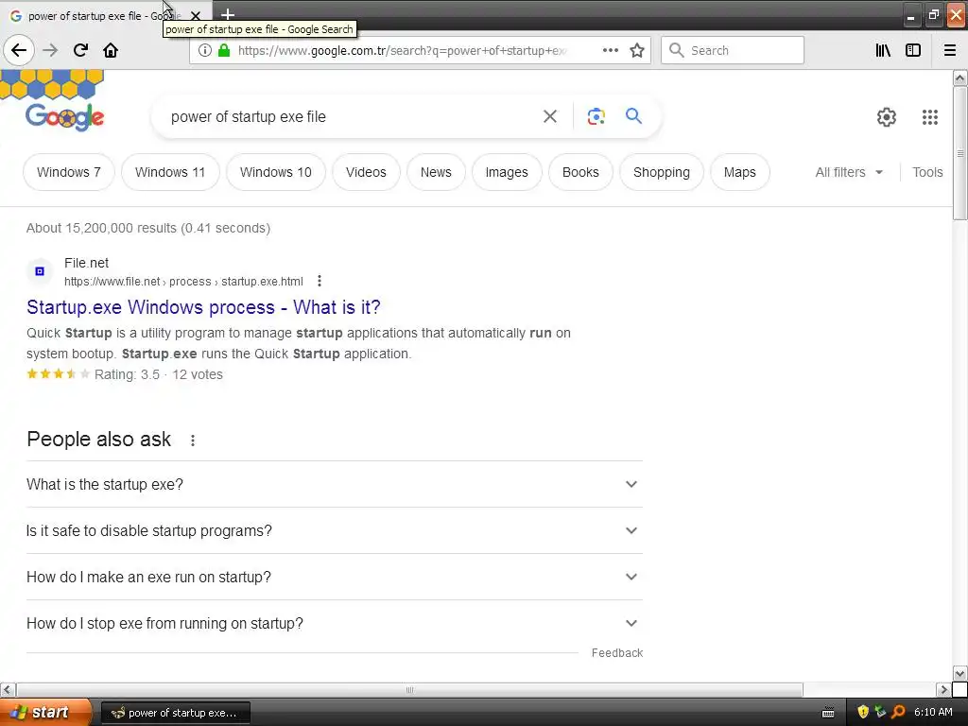Select the Windows 10 filter chip
The width and height of the screenshot is (968, 726).
275,172
